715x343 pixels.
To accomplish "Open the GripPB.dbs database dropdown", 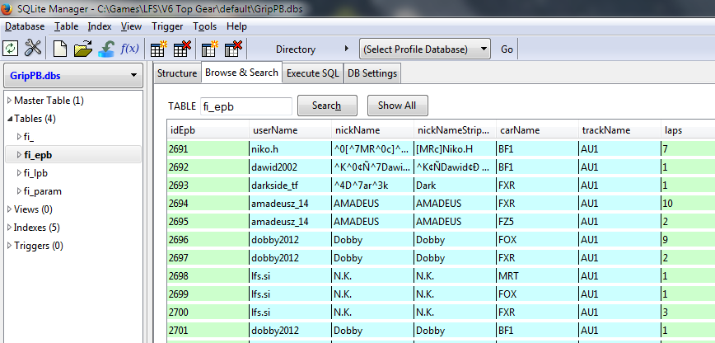I will click(x=73, y=75).
